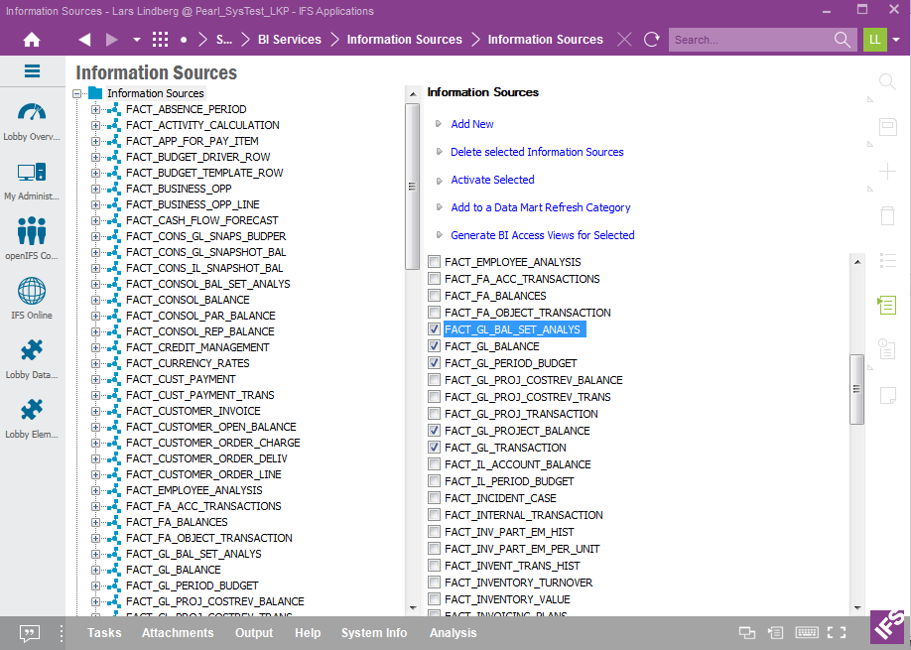Expand the FACT_CONSOL_BALANCE tree node
The width and height of the screenshot is (911, 650).
(96, 300)
